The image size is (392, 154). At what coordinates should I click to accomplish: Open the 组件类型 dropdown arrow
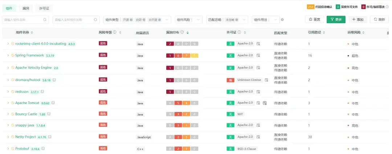(167, 20)
